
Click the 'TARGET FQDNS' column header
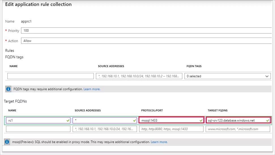[x=218, y=110]
